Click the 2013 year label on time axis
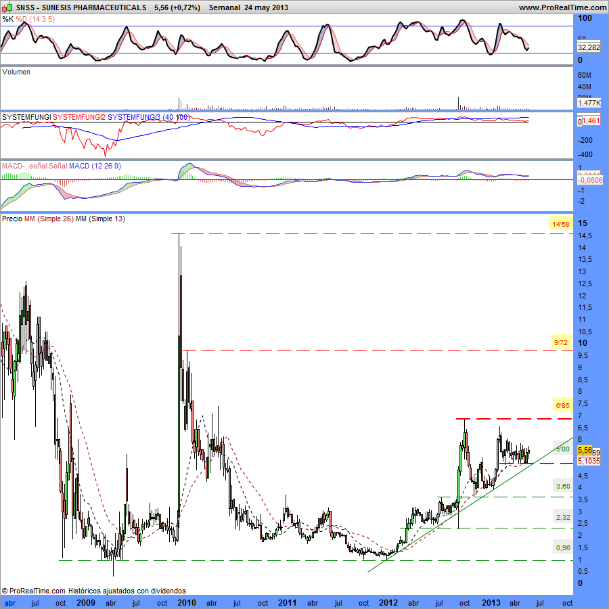 coord(491,602)
